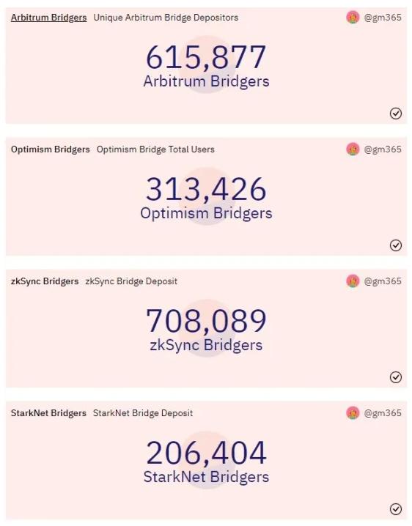This screenshot has width=412, height=526.
Task: Open the zkSync Bridgers title link
Action: (45, 281)
